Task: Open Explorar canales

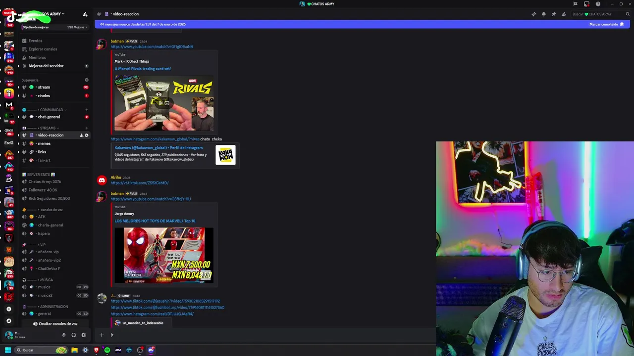Action: click(x=55, y=49)
